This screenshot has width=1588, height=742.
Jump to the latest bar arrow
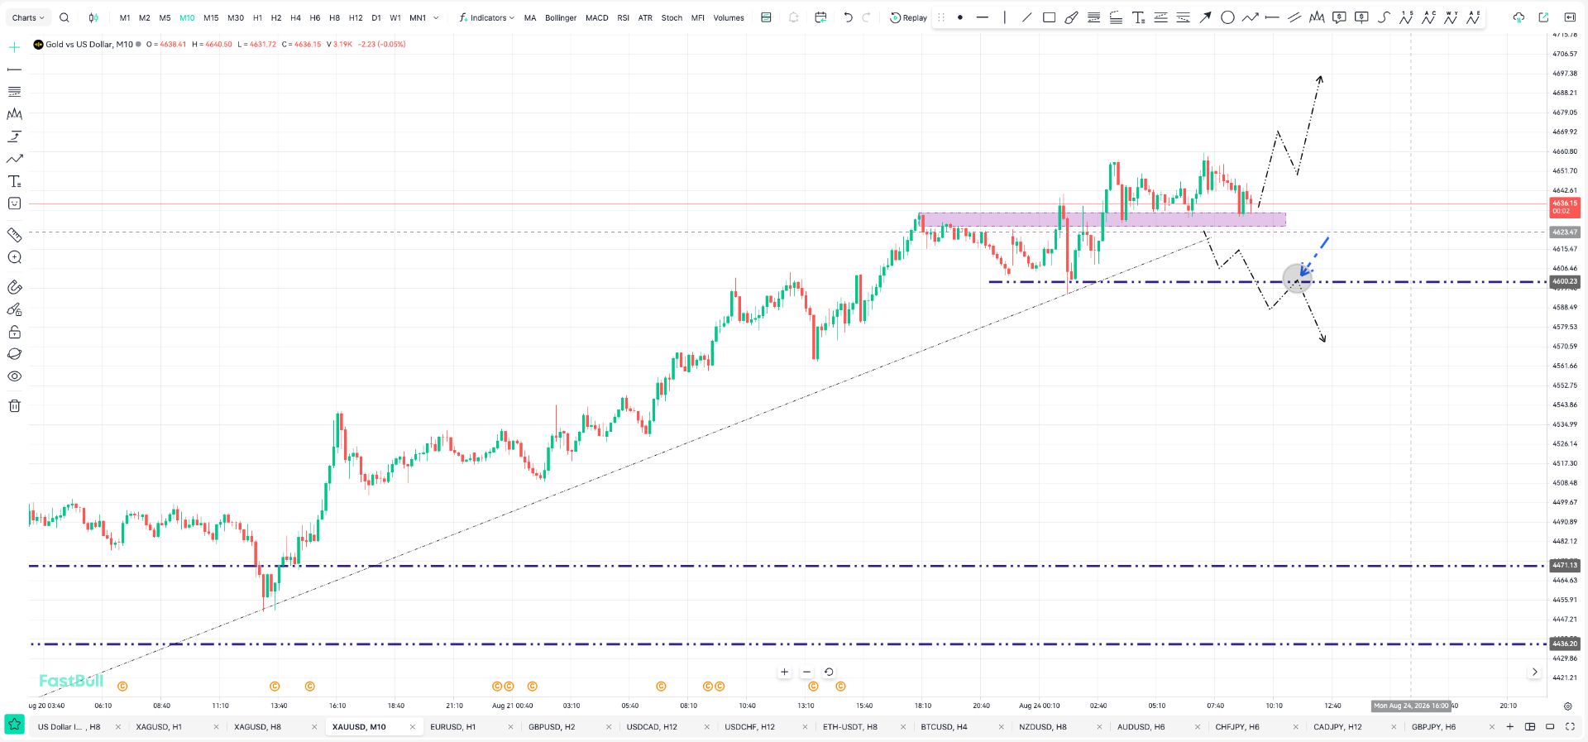coord(1534,672)
